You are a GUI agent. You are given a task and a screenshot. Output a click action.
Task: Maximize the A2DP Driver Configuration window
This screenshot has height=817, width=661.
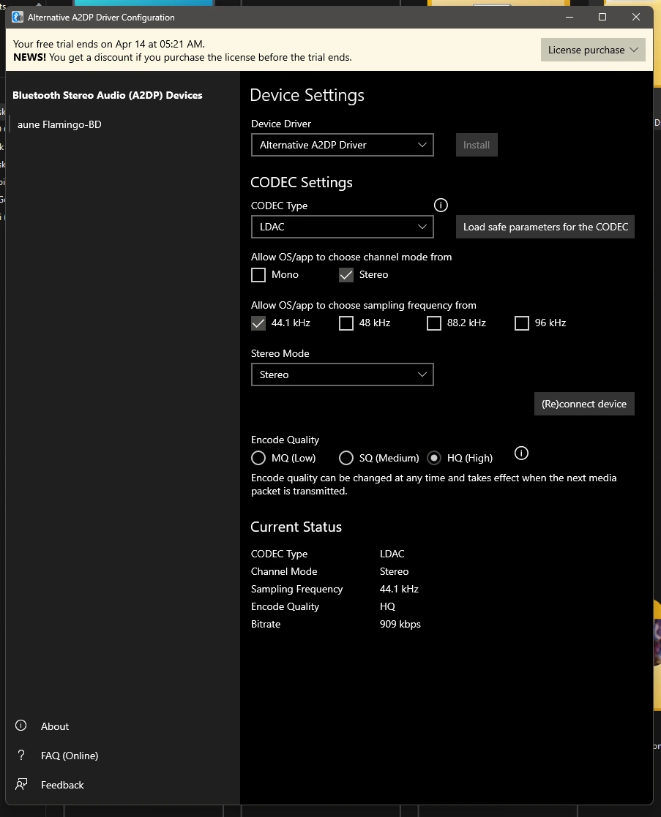coord(602,18)
